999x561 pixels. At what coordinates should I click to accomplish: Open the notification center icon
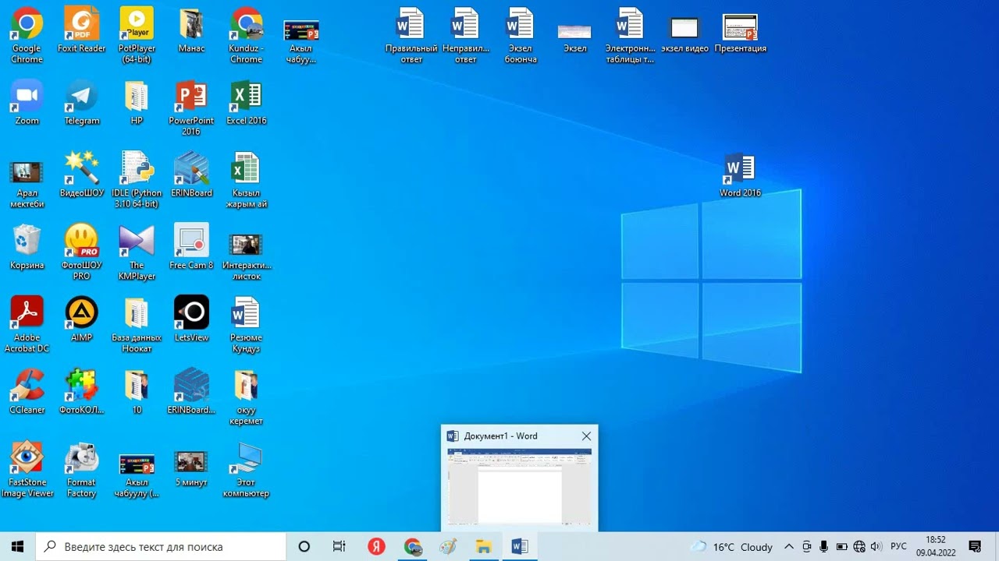pos(974,547)
